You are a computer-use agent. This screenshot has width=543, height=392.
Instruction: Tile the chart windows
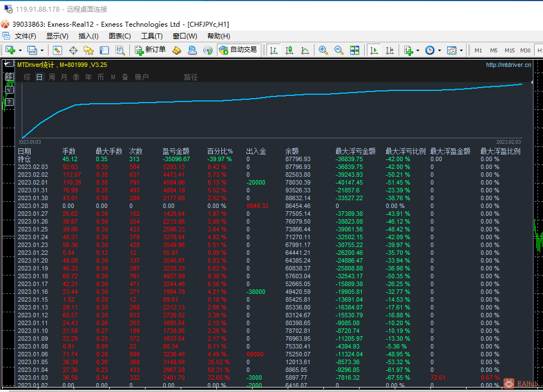coord(355,50)
